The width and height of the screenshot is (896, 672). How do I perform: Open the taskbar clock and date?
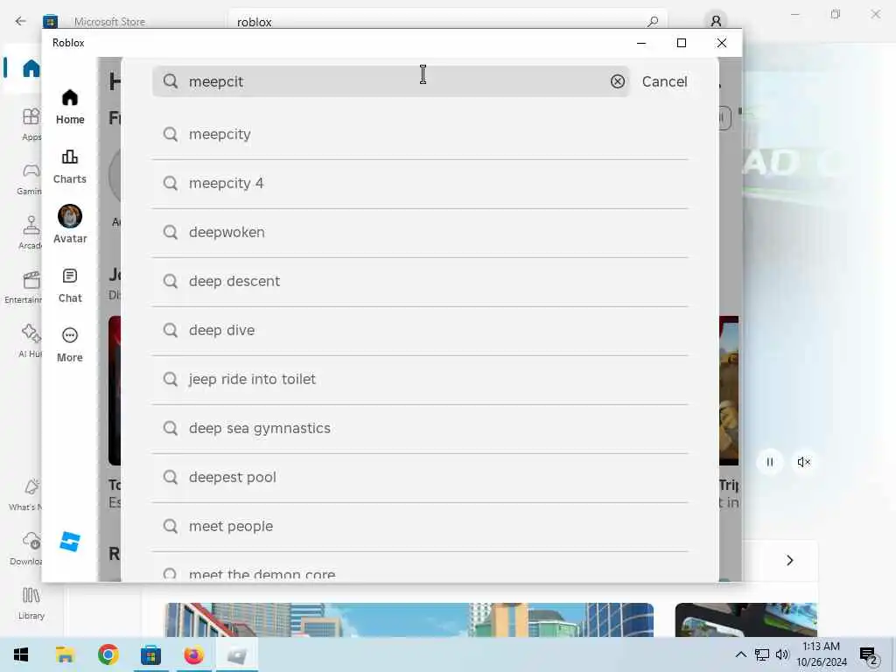[822, 654]
